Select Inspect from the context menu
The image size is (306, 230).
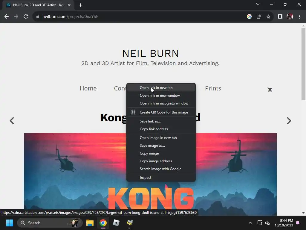tap(161, 178)
